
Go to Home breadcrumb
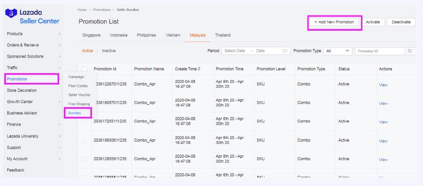[82, 10]
